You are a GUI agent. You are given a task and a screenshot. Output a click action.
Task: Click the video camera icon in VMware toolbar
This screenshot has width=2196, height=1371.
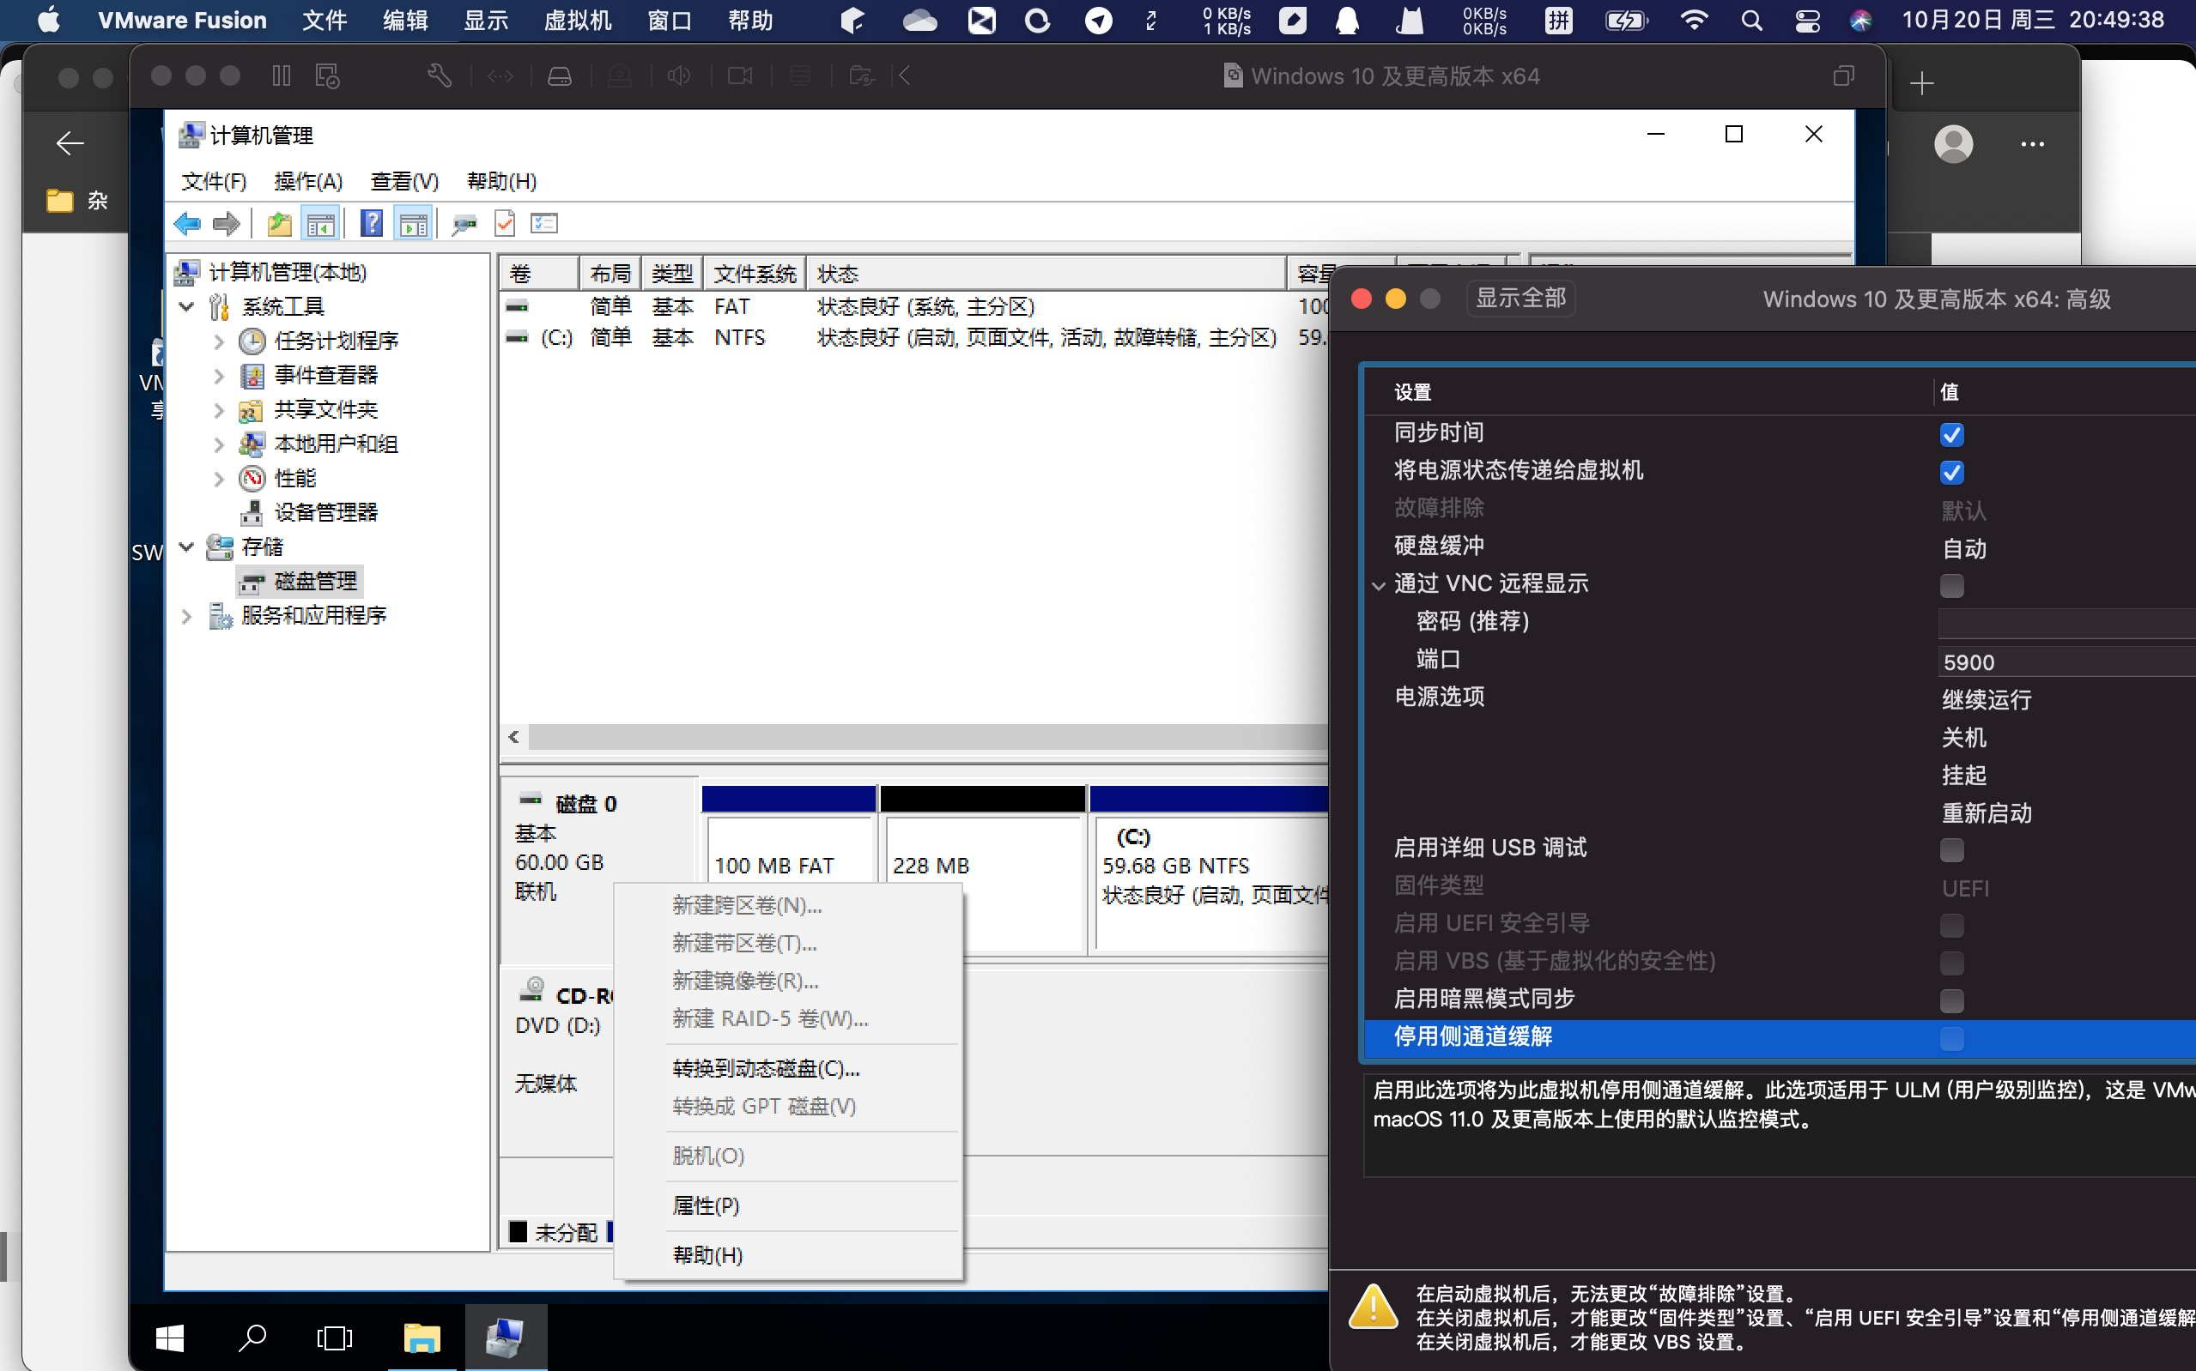(740, 75)
